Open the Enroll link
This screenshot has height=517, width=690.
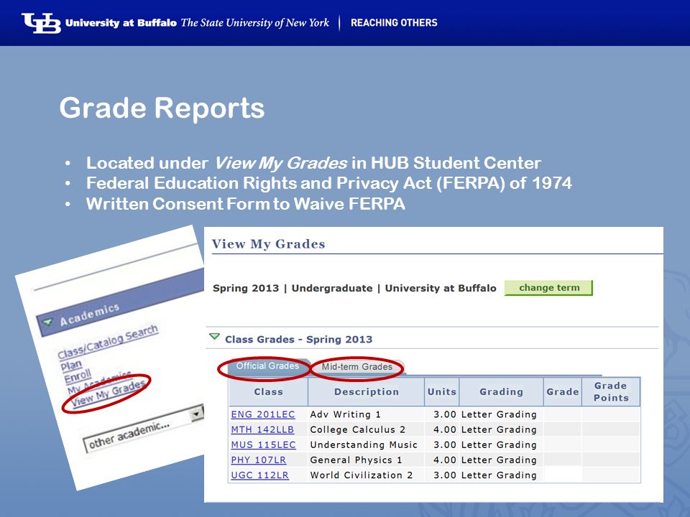pos(78,377)
